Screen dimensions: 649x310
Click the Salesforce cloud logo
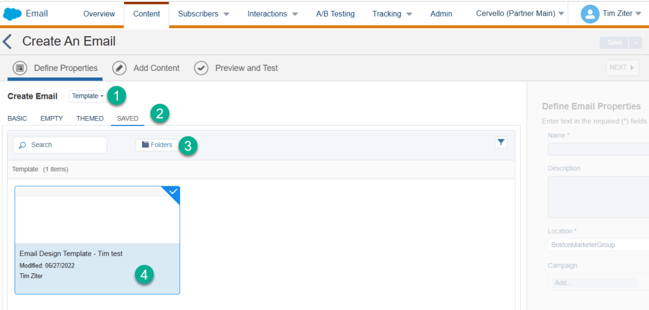pos(13,13)
